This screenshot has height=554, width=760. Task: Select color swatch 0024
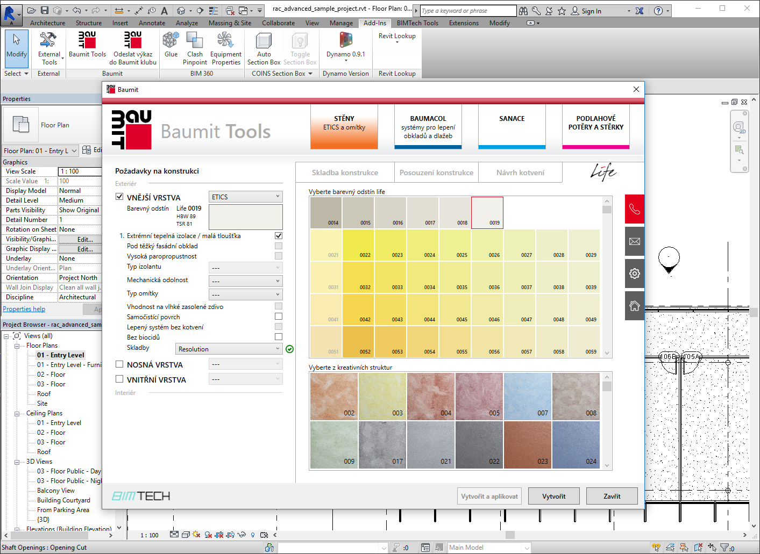(x=423, y=245)
